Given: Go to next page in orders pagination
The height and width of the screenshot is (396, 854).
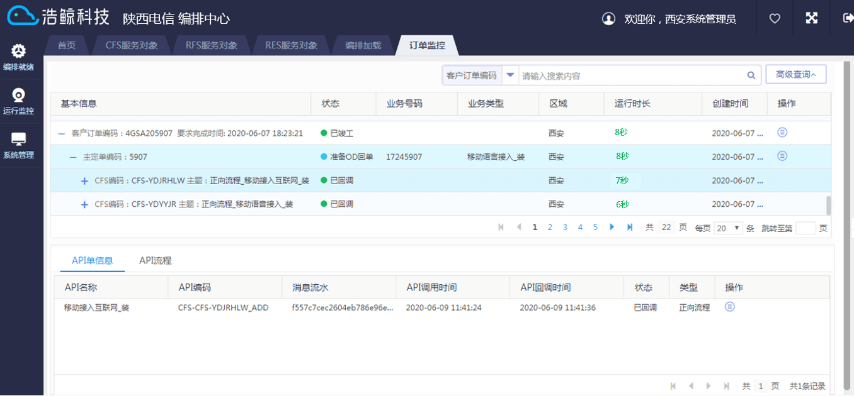Looking at the screenshot, I should click(x=612, y=228).
